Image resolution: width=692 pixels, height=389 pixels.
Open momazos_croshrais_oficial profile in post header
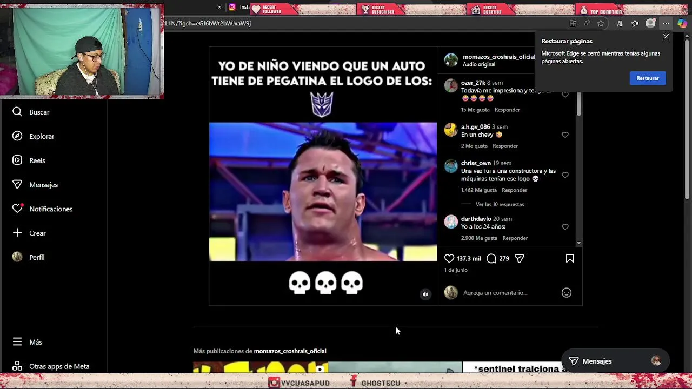[x=498, y=57]
